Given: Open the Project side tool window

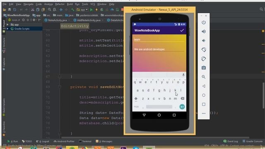Looking at the screenshot, I should click(x=4, y=26).
